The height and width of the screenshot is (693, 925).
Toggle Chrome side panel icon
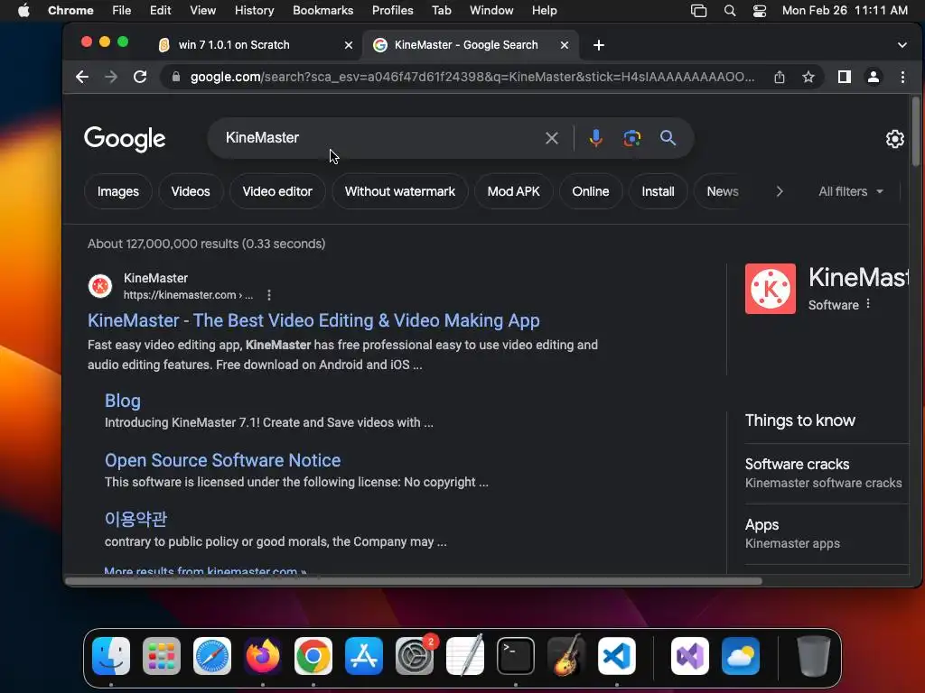tap(845, 77)
